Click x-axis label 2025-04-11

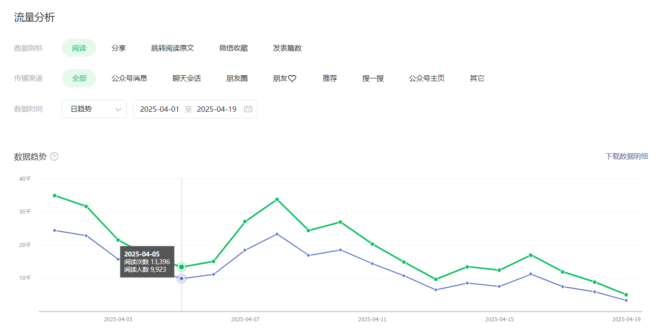click(x=372, y=319)
